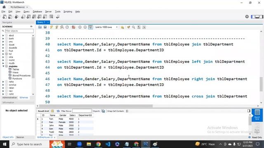Open the Limit to 1000 rows dropdown
Viewport: 264px width, 148px height.
pyautogui.click(x=106, y=27)
